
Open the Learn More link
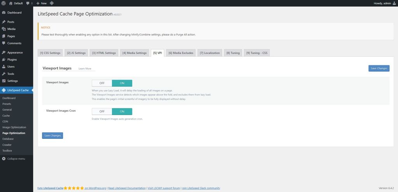[x=85, y=69]
